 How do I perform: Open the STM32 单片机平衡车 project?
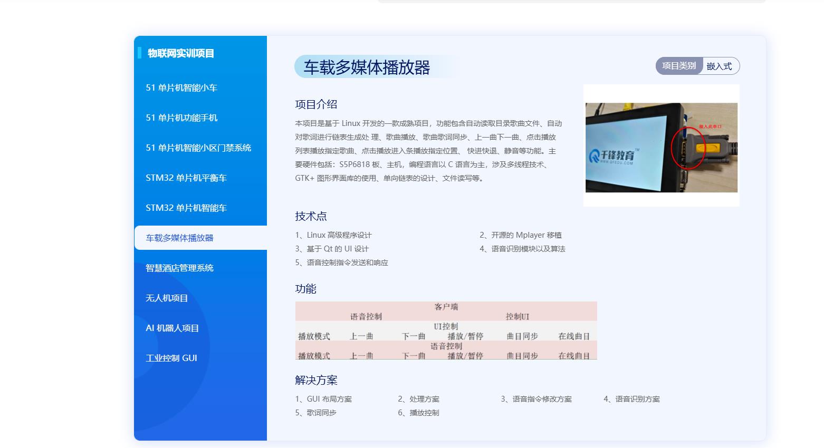pyautogui.click(x=186, y=178)
